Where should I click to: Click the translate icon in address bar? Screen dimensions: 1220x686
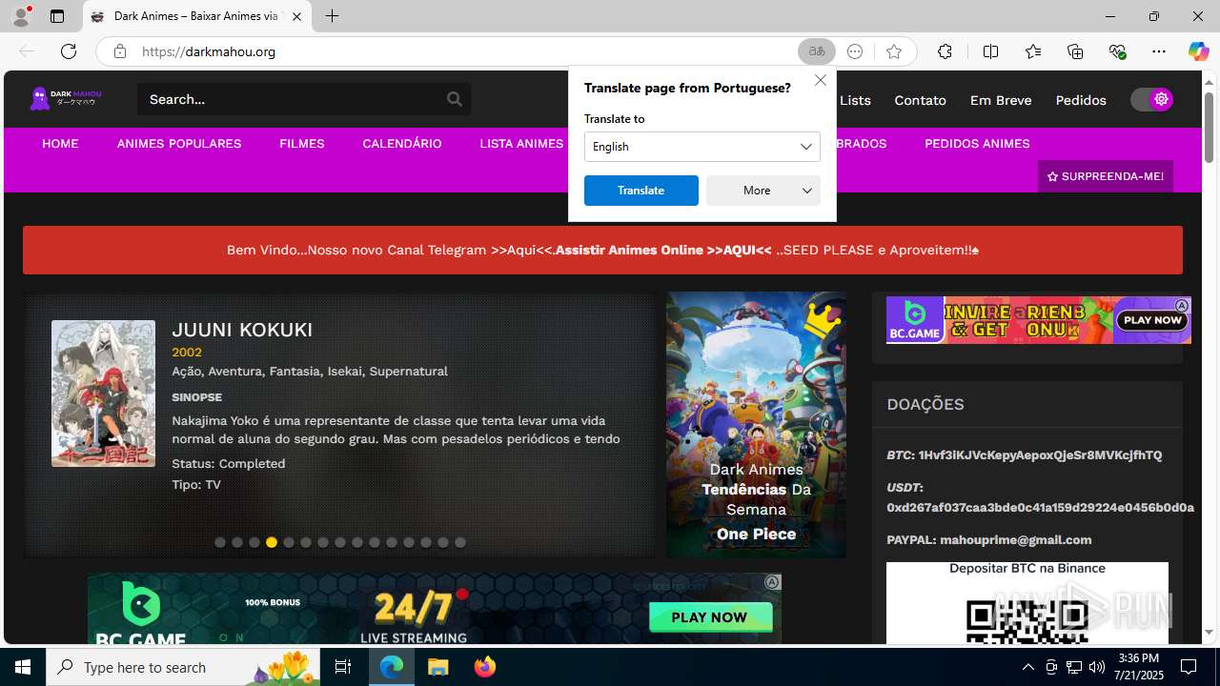[817, 51]
